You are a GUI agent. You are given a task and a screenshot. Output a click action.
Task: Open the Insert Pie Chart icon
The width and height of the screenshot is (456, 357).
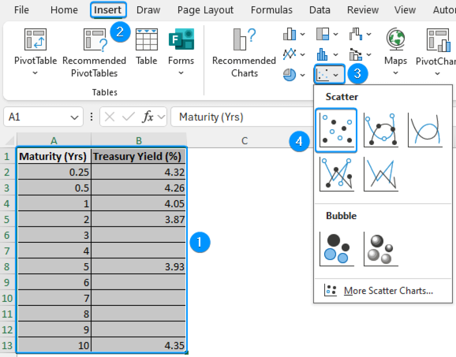click(x=289, y=75)
